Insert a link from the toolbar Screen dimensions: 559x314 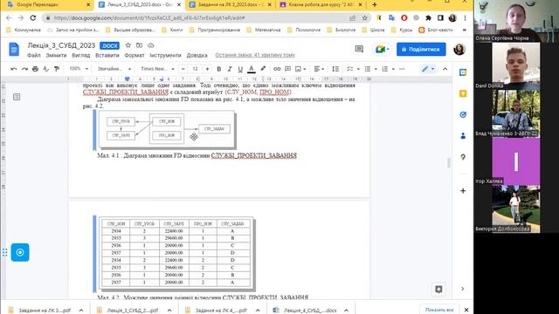click(277, 69)
